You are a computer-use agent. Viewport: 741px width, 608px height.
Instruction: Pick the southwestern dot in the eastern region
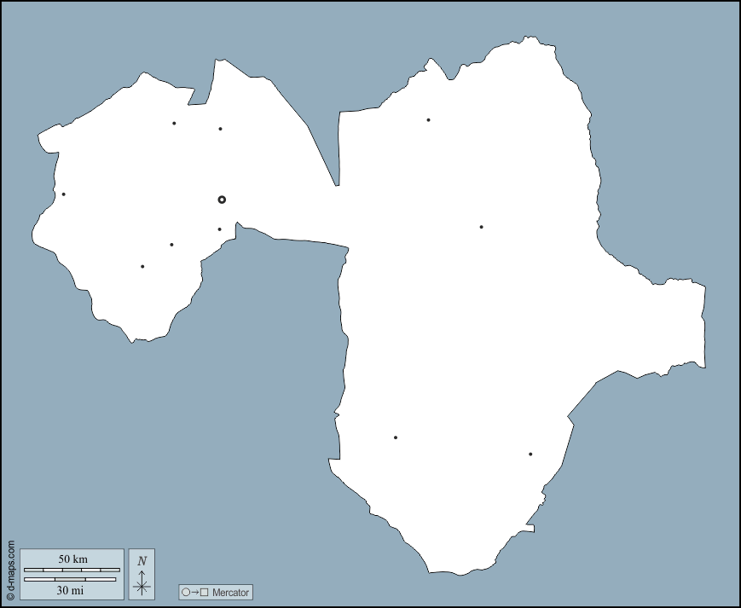click(x=396, y=437)
